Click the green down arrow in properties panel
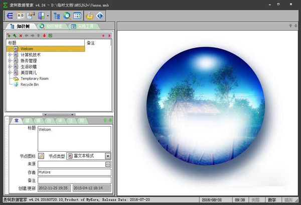The height and width of the screenshot is (205, 301). (x=110, y=121)
